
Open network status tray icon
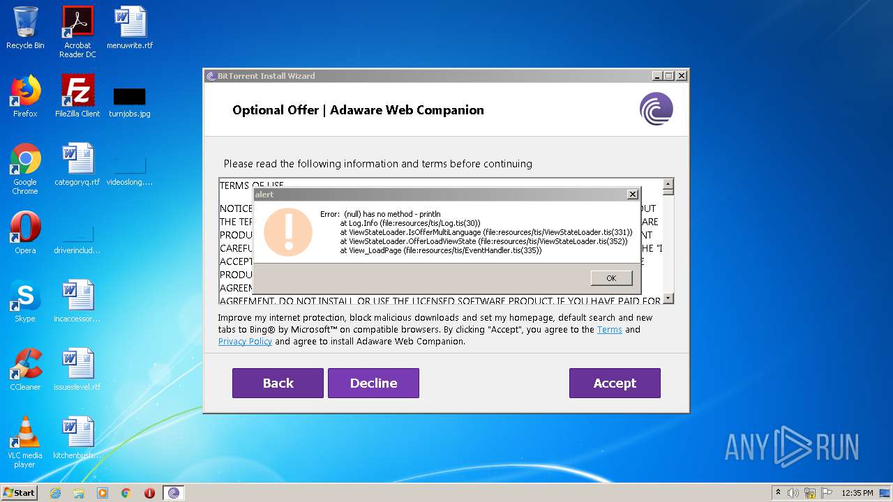click(810, 493)
